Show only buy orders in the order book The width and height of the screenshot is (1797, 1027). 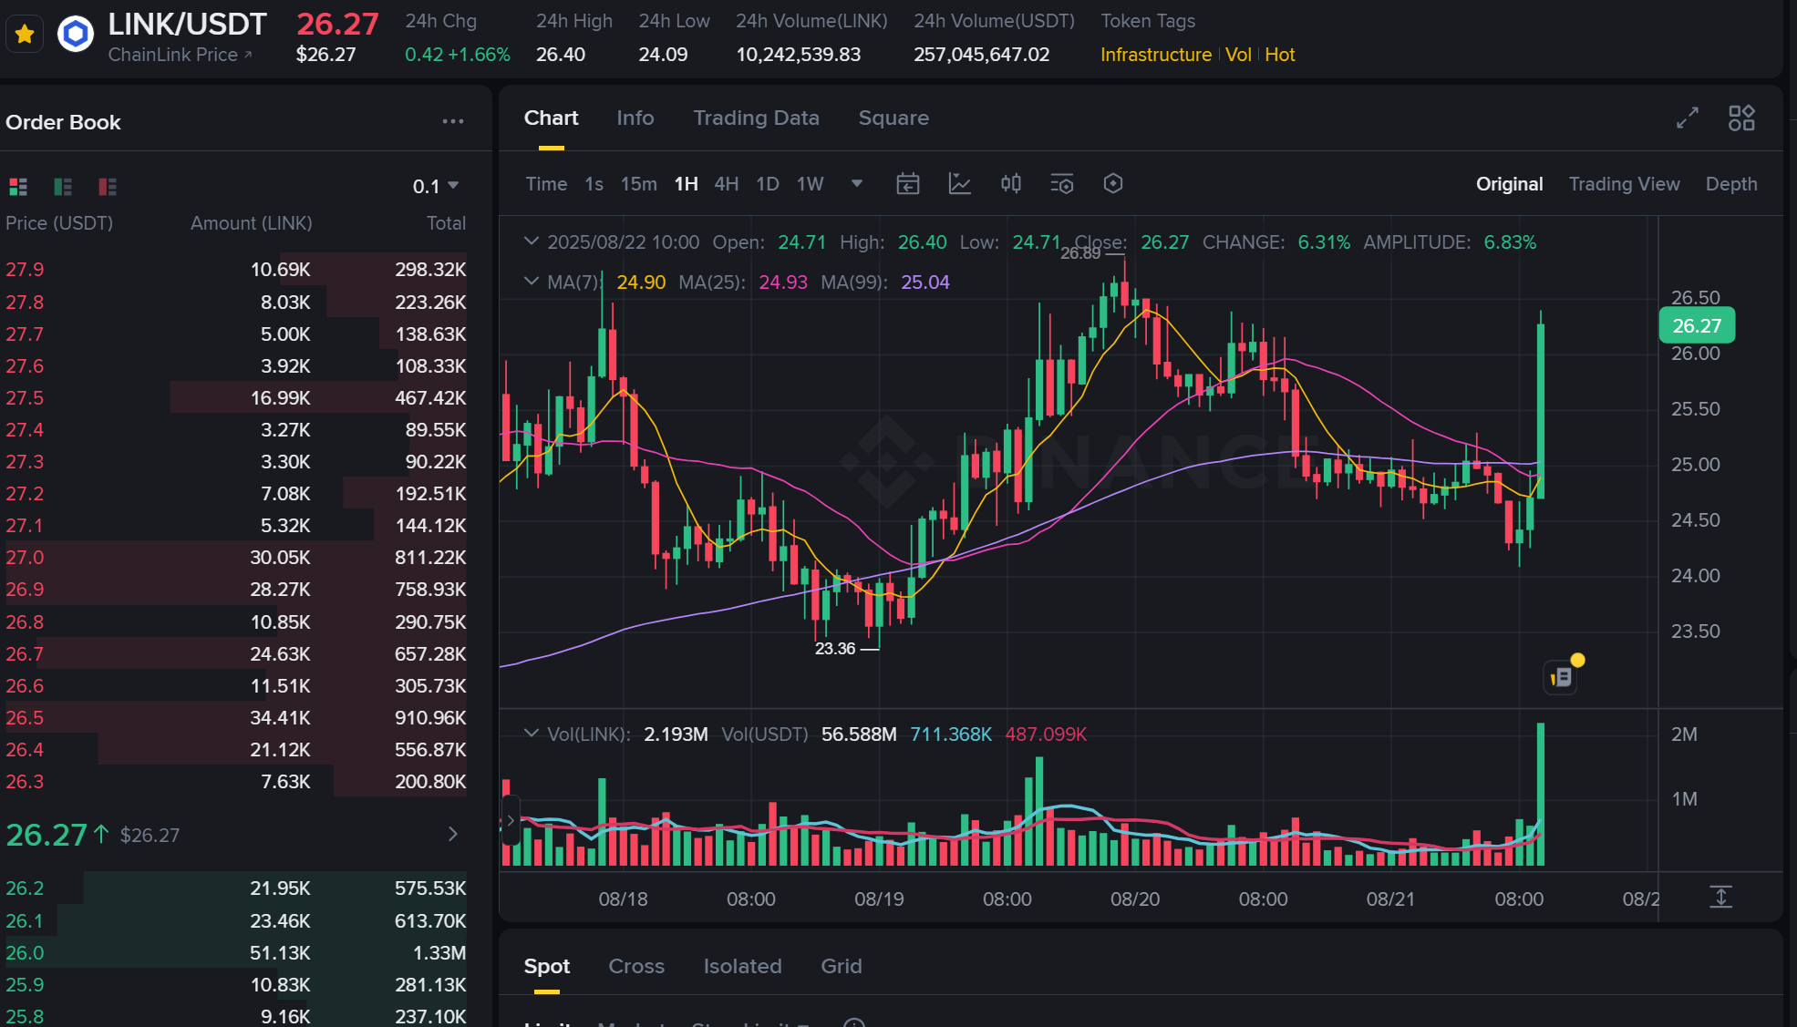pyautogui.click(x=63, y=187)
